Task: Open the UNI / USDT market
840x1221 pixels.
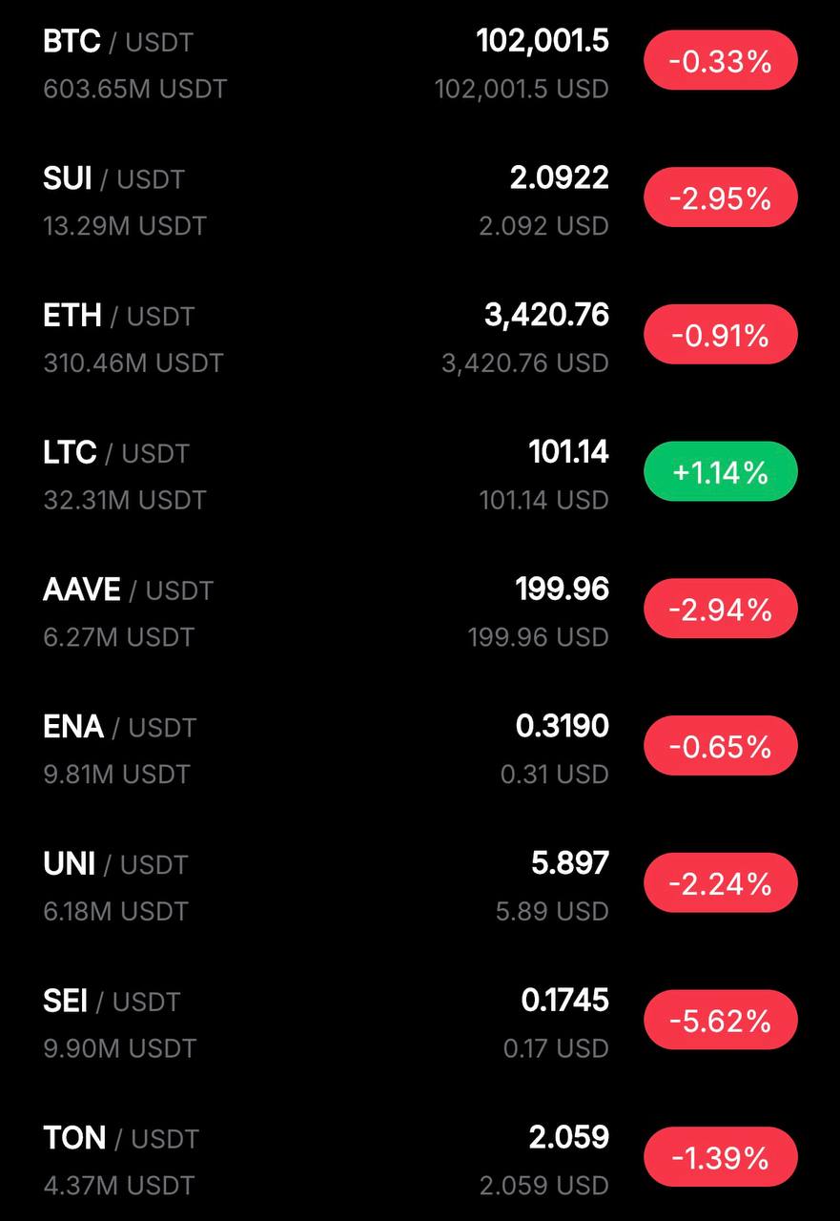Action: click(x=116, y=864)
